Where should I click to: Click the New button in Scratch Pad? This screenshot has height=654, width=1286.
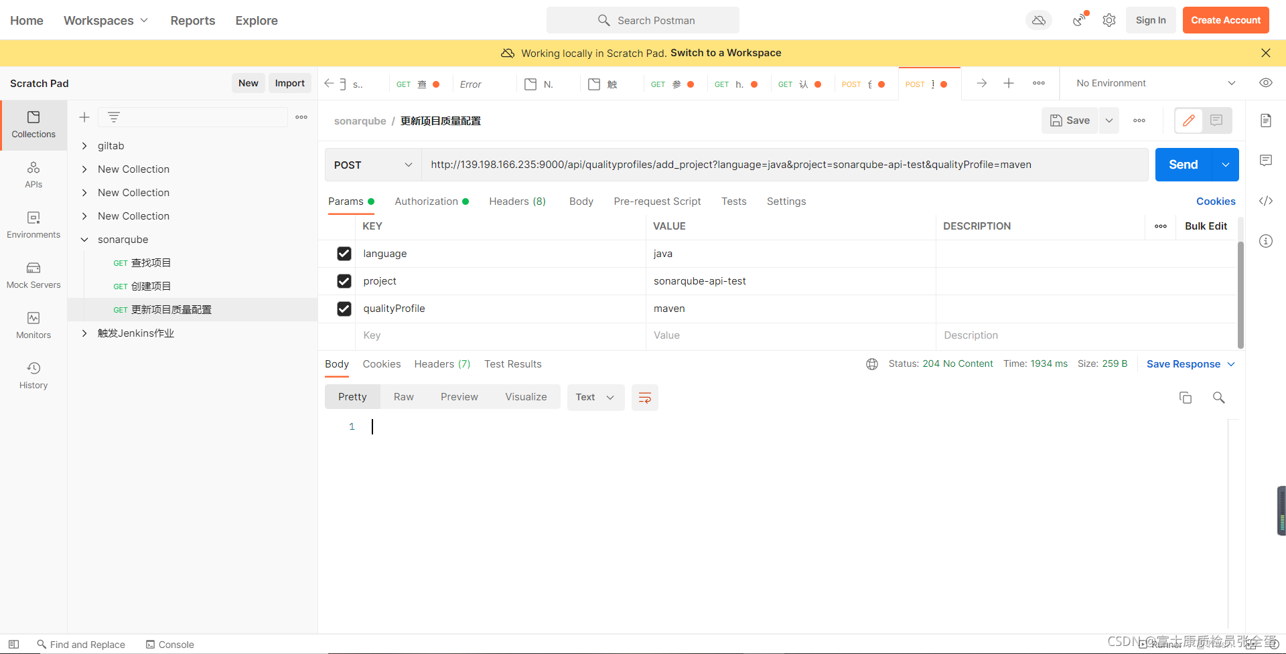click(x=248, y=83)
